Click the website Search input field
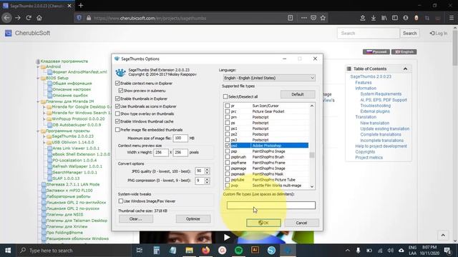 pyautogui.click(x=368, y=34)
